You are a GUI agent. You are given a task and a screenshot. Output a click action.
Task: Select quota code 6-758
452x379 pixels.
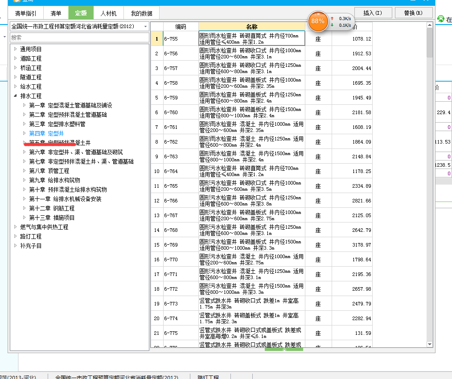tap(171, 83)
